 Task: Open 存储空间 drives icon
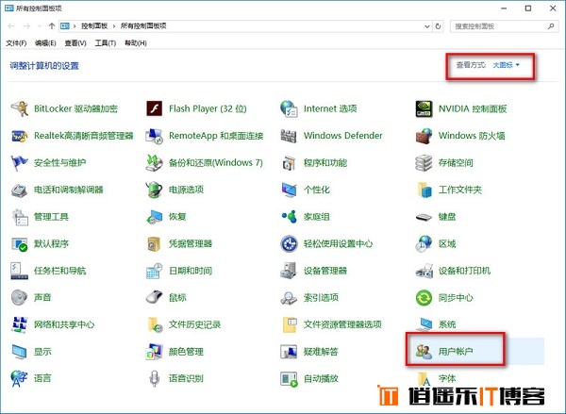tap(424, 163)
